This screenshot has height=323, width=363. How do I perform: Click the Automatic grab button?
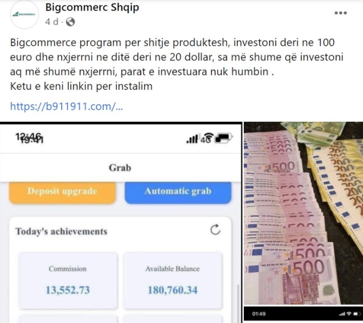click(x=178, y=192)
